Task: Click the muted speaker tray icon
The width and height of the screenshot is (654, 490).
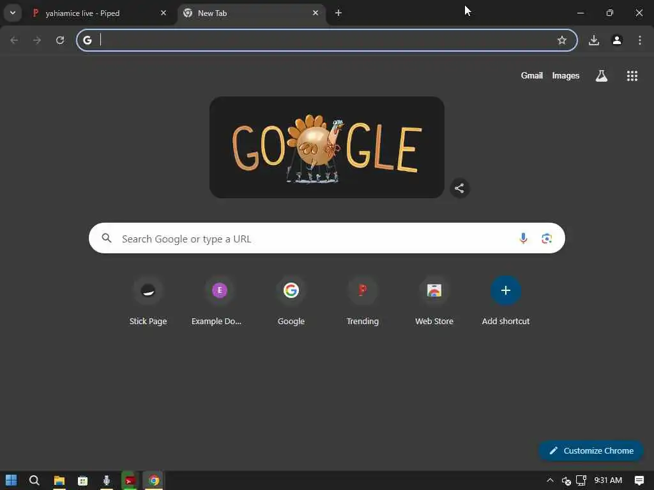Action: [566, 480]
